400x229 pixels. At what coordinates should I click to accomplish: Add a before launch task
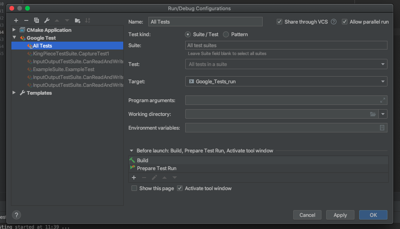(133, 178)
